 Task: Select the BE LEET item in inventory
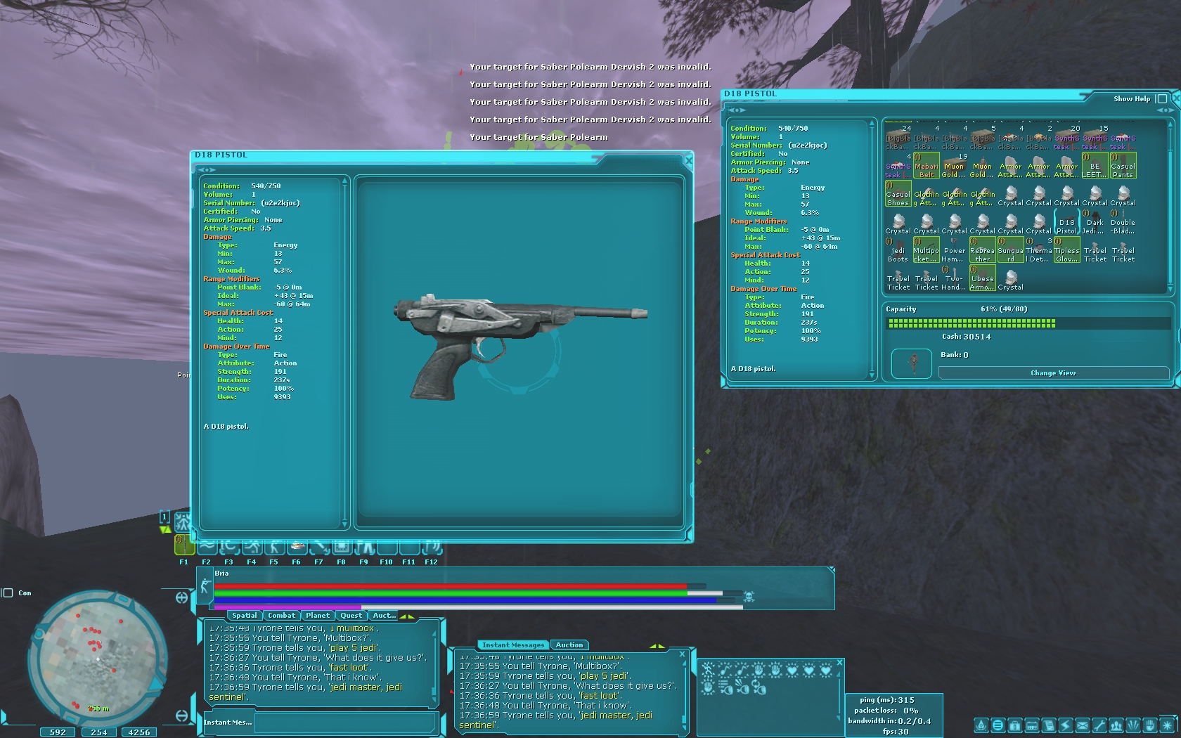(x=1095, y=166)
